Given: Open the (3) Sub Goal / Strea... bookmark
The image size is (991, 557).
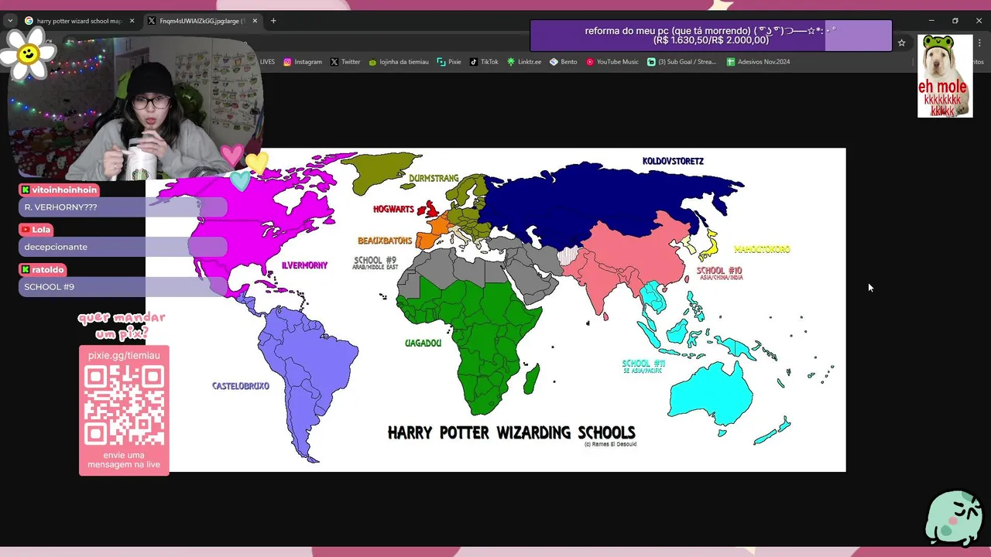Looking at the screenshot, I should [x=682, y=62].
